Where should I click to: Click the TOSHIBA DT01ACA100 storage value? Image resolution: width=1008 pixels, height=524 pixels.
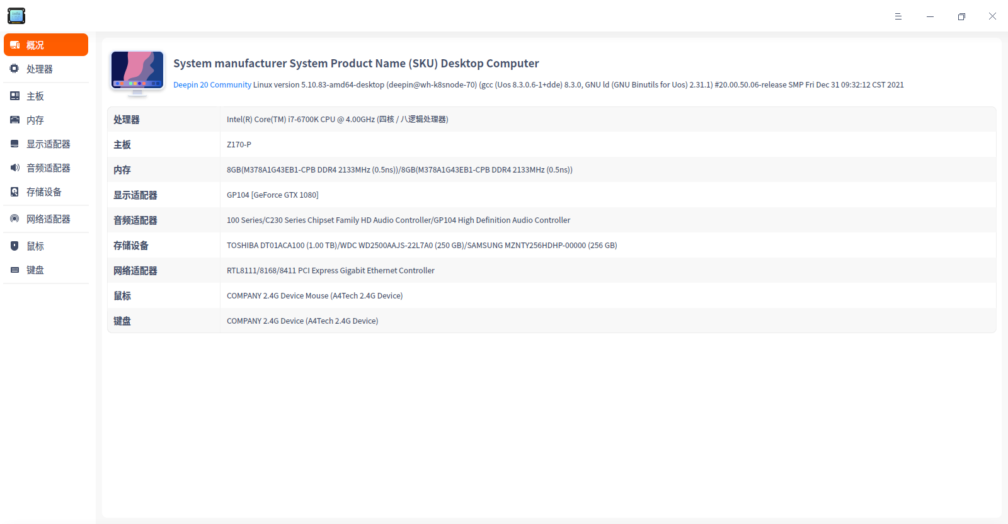pos(422,246)
